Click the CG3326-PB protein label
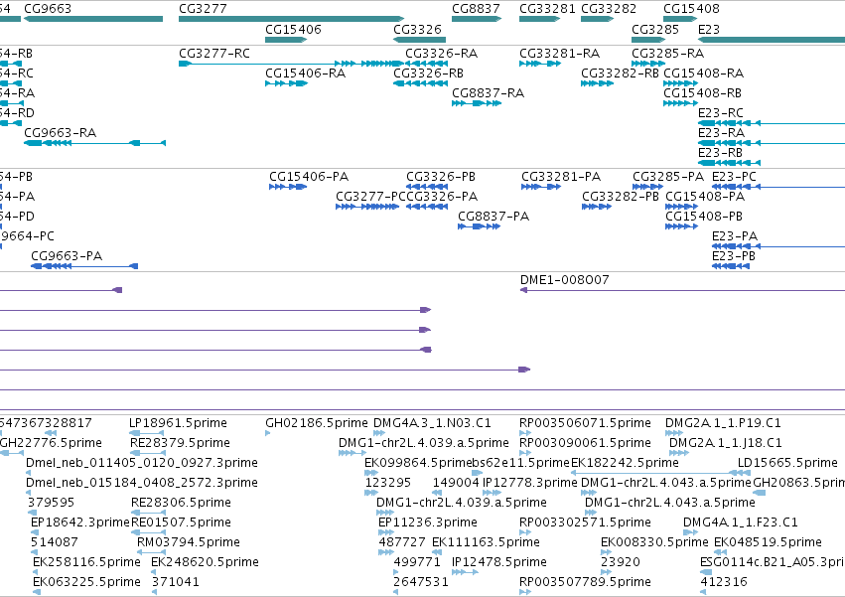Image resolution: width=845 pixels, height=597 pixels. pos(441,177)
